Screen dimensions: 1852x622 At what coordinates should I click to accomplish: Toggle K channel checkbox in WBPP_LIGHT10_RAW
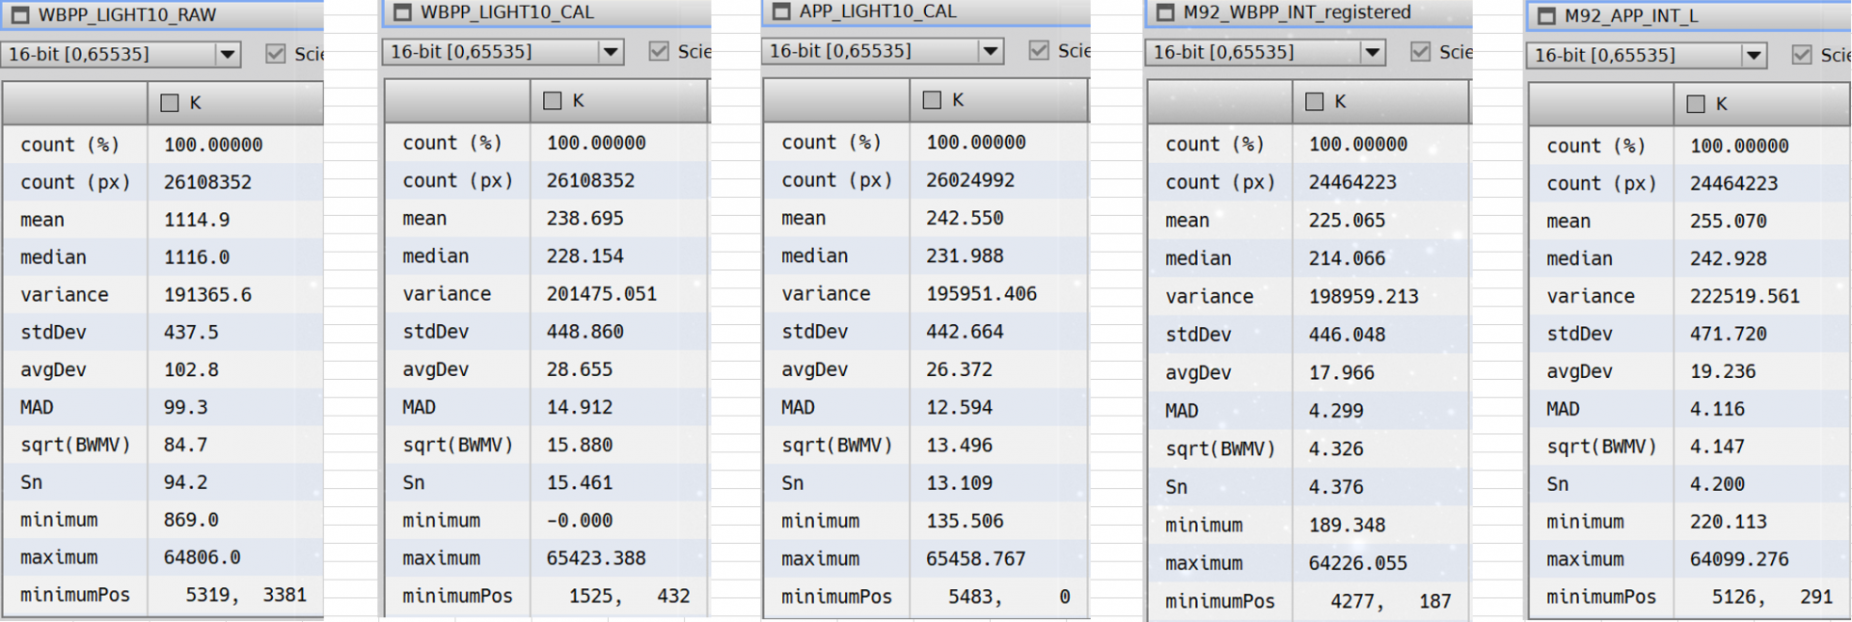[x=170, y=103]
